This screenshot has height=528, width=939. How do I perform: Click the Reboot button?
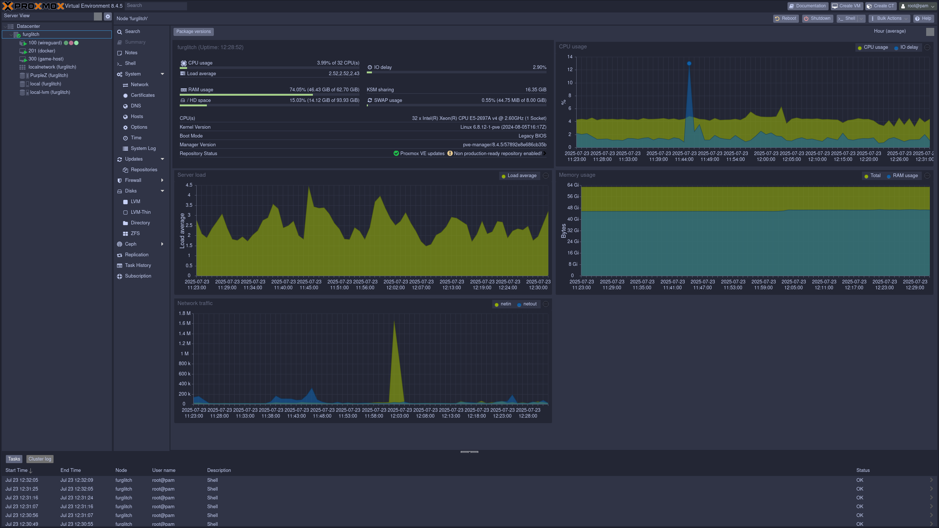[786, 18]
